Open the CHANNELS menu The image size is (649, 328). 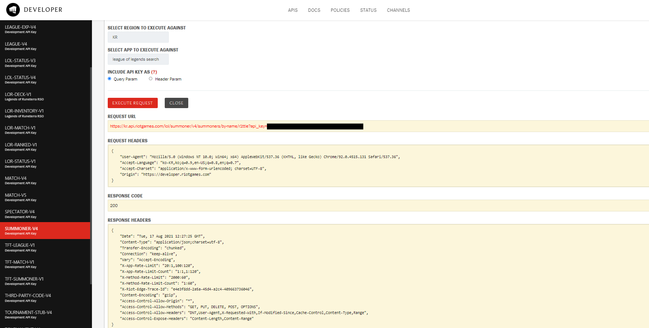click(x=398, y=10)
